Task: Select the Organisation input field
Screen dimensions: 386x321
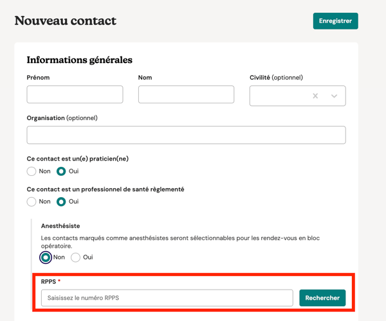Action: coord(186,135)
